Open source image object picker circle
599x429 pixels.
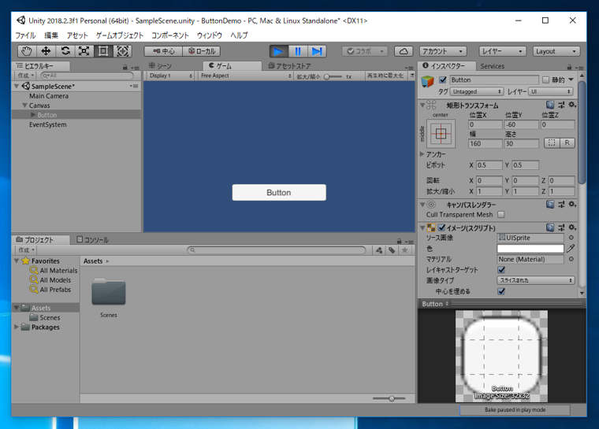tap(571, 238)
